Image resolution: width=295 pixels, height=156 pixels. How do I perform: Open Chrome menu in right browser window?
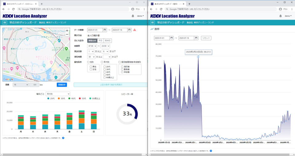(292, 9)
